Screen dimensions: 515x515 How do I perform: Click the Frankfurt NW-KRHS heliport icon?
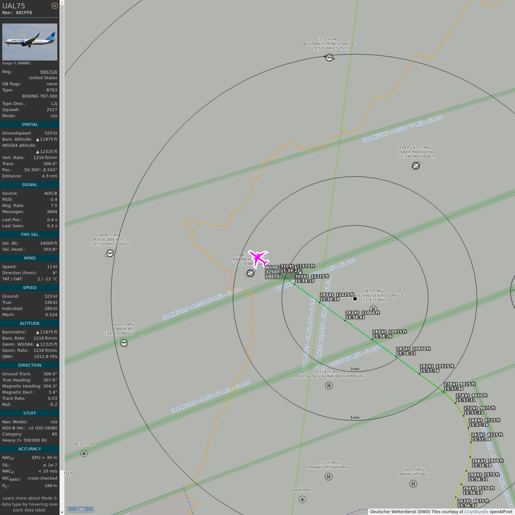pyautogui.click(x=329, y=477)
